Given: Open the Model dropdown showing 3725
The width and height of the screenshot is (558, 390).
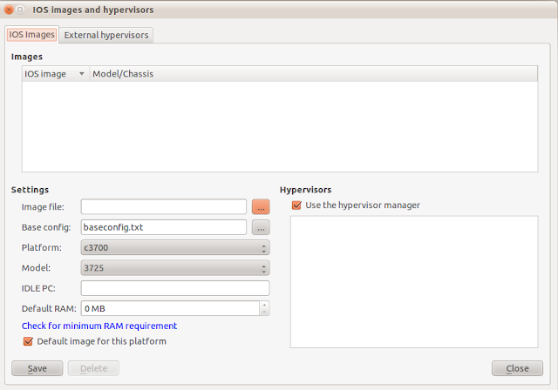Looking at the screenshot, I should pyautogui.click(x=175, y=268).
